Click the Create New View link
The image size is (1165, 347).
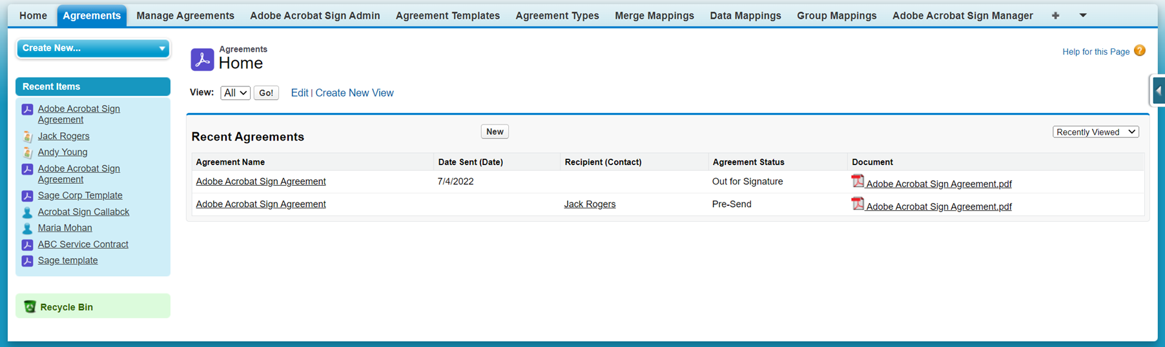tap(355, 93)
